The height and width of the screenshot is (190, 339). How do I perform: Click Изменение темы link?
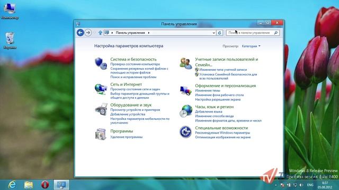208,90
